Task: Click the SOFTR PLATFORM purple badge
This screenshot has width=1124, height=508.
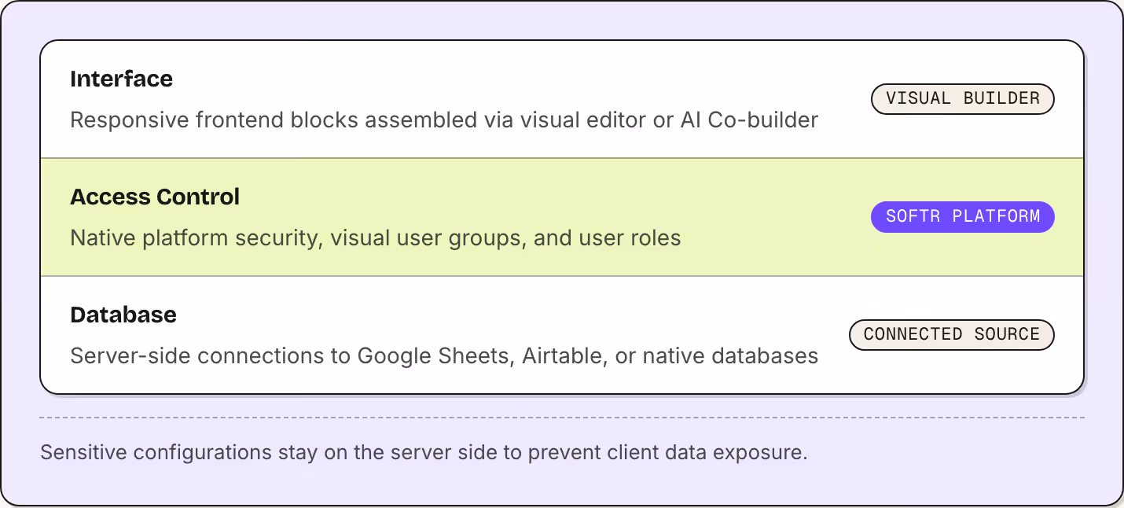Action: [x=962, y=217]
